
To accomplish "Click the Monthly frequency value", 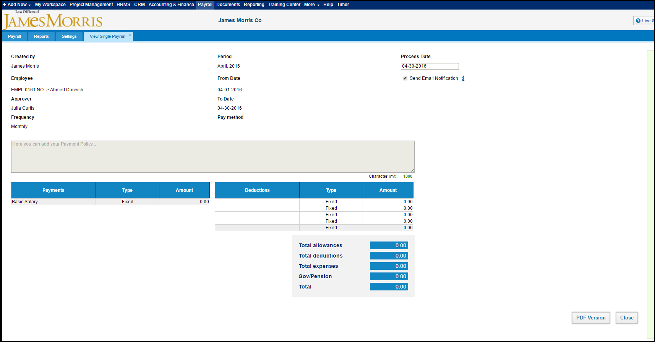I will point(19,126).
